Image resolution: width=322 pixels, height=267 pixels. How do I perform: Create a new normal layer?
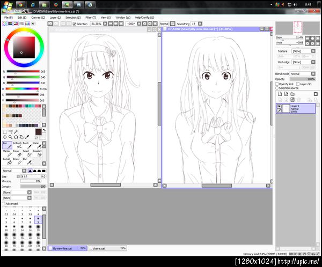pos(280,94)
